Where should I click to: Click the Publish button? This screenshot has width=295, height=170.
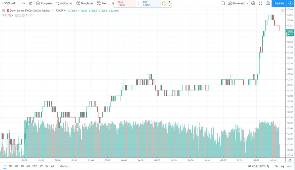[x=279, y=3]
